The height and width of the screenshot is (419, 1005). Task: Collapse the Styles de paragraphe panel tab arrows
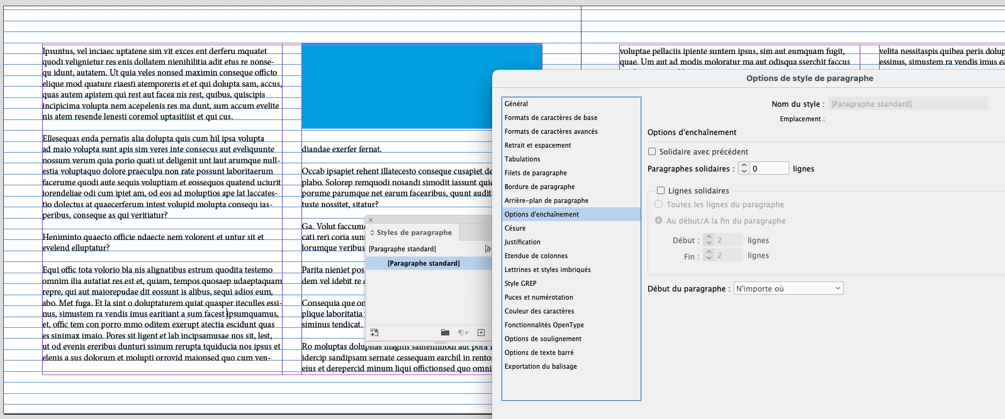tap(372, 232)
